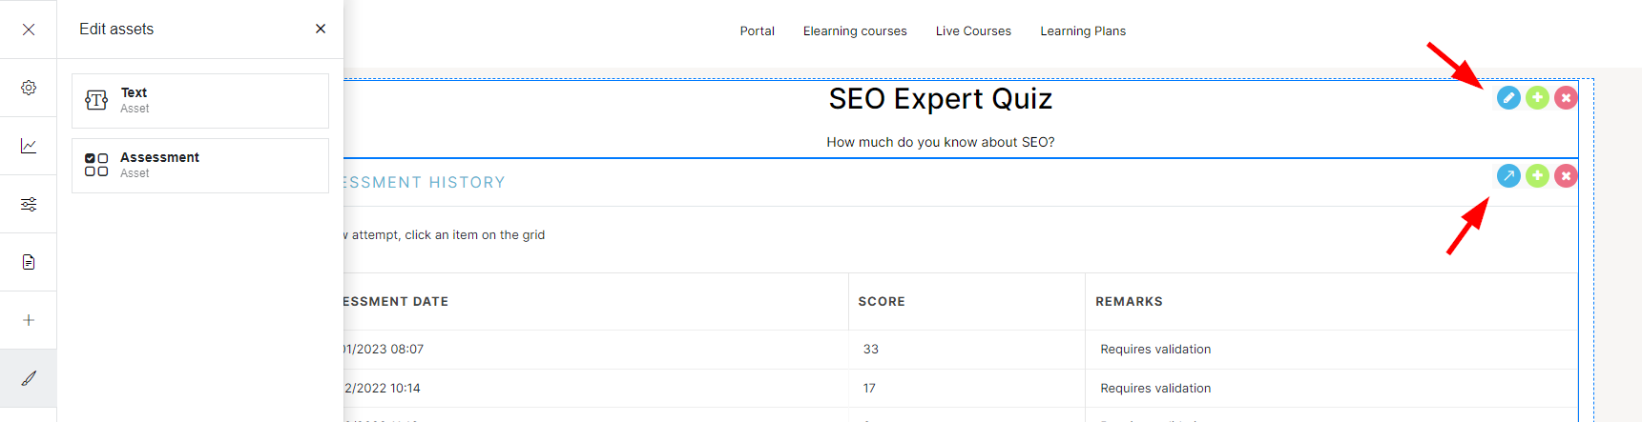
Task: Click Requires validation in the 33 score row
Action: [1155, 350]
